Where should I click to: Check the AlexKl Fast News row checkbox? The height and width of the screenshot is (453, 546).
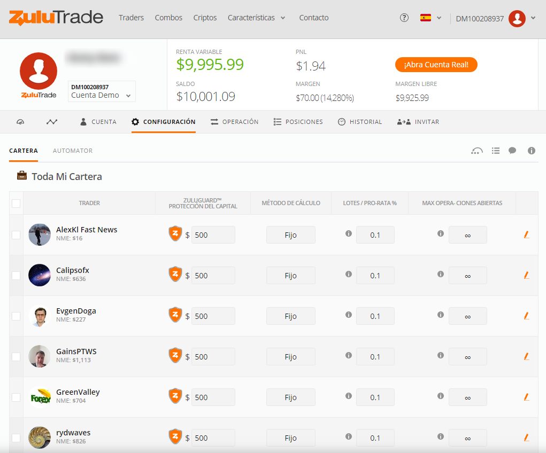(16, 235)
